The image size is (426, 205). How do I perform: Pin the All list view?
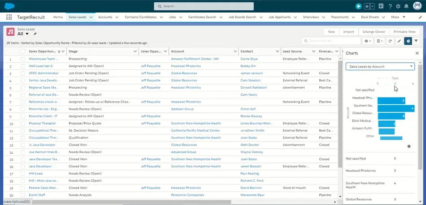point(35,34)
